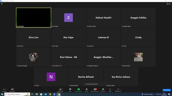Open File Explorer from the taskbar

pyautogui.click(x=37, y=94)
